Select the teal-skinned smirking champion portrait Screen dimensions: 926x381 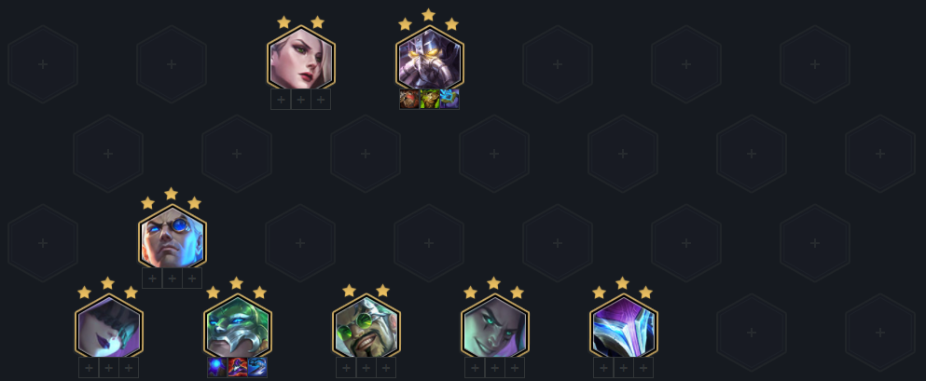495,327
